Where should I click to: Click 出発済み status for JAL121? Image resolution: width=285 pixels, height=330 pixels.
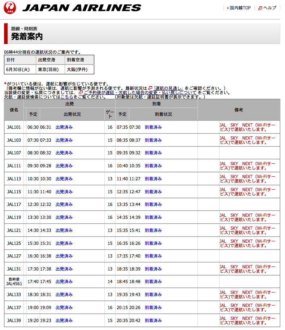64,230
